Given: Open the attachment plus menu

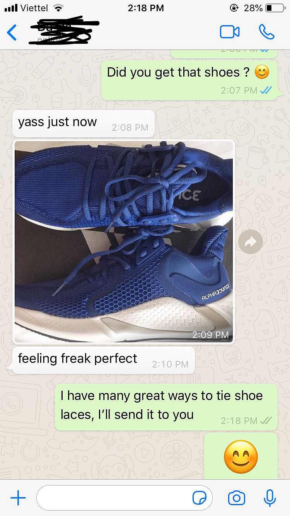Looking at the screenshot, I should point(18,498).
